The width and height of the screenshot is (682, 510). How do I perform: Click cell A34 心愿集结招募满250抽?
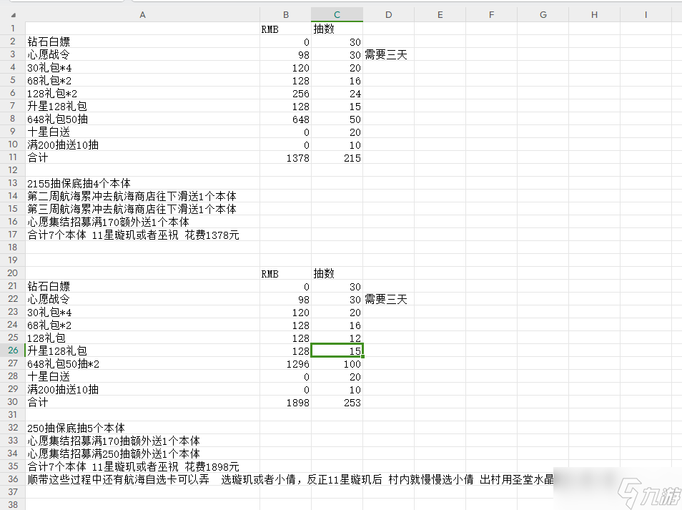(x=143, y=453)
